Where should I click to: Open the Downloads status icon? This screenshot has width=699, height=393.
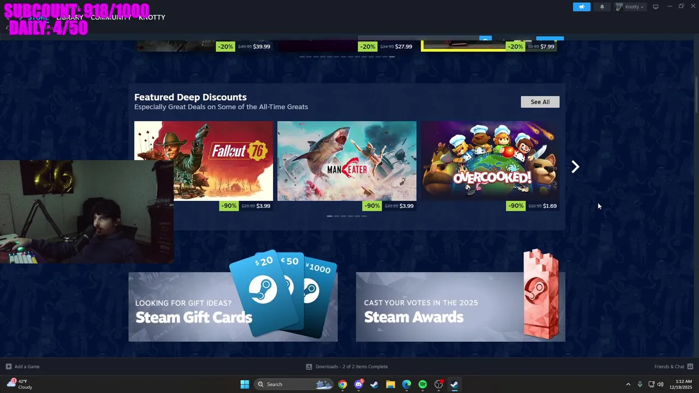[x=309, y=366]
